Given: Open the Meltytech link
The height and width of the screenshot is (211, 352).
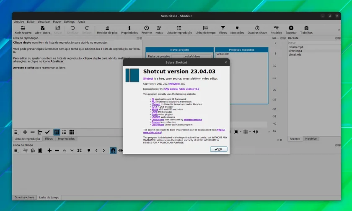Looking at the screenshot, I should [x=174, y=84].
